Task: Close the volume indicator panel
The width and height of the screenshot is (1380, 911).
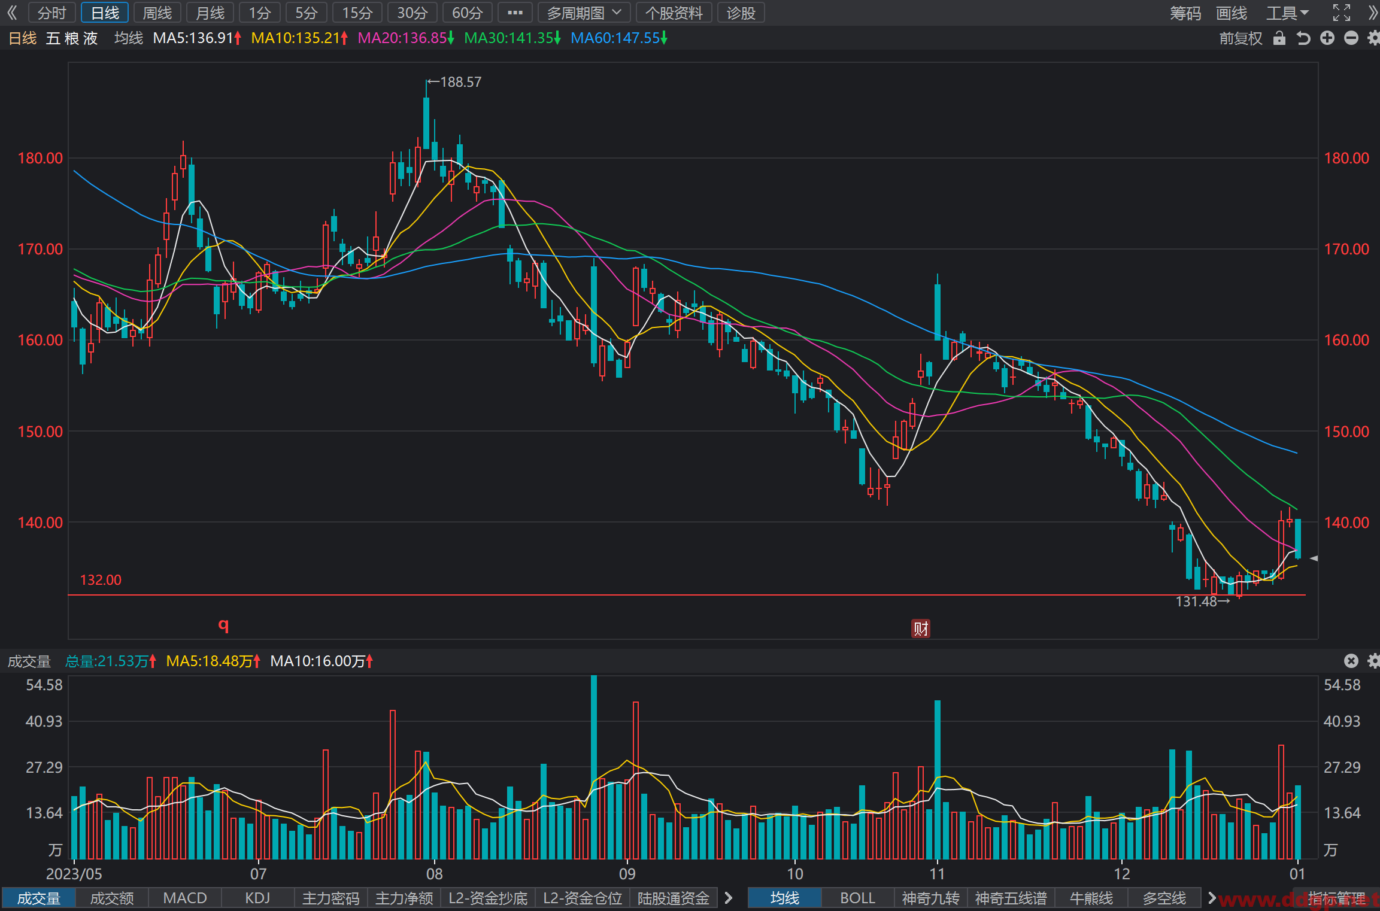Action: point(1351,661)
